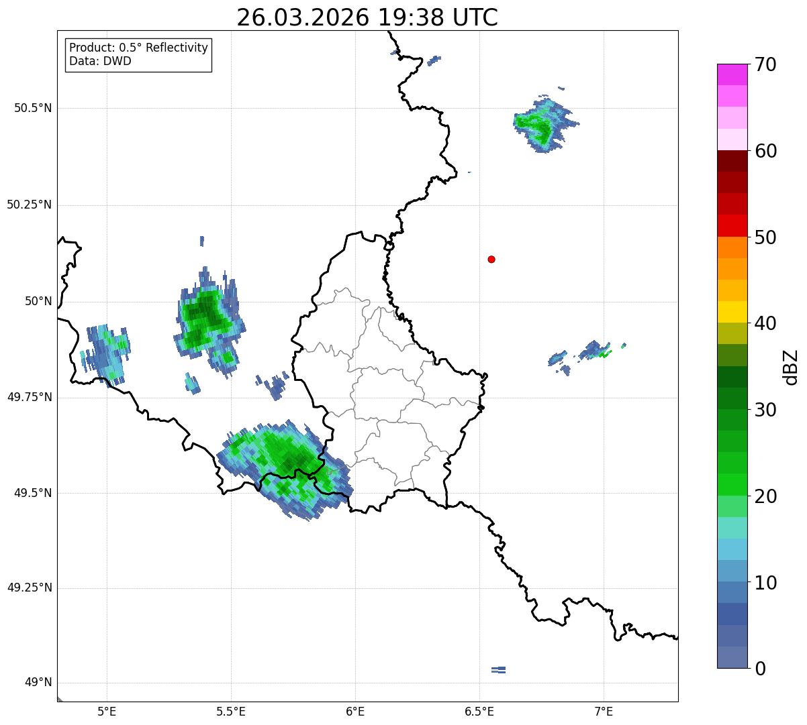Click the title "26.03.2026 19:38 UTC"
This screenshot has height=725, width=807.
click(x=367, y=17)
